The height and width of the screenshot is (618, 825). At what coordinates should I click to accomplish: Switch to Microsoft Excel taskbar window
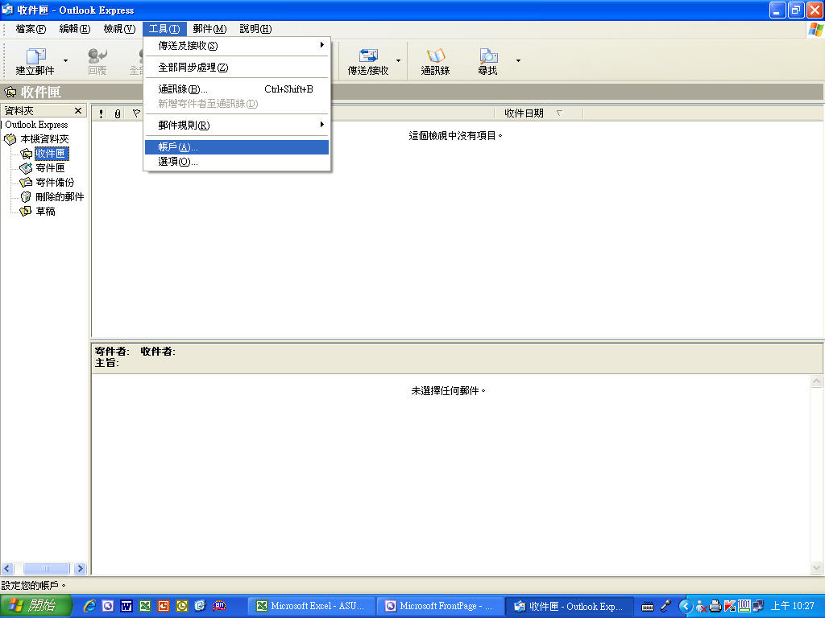click(x=312, y=606)
